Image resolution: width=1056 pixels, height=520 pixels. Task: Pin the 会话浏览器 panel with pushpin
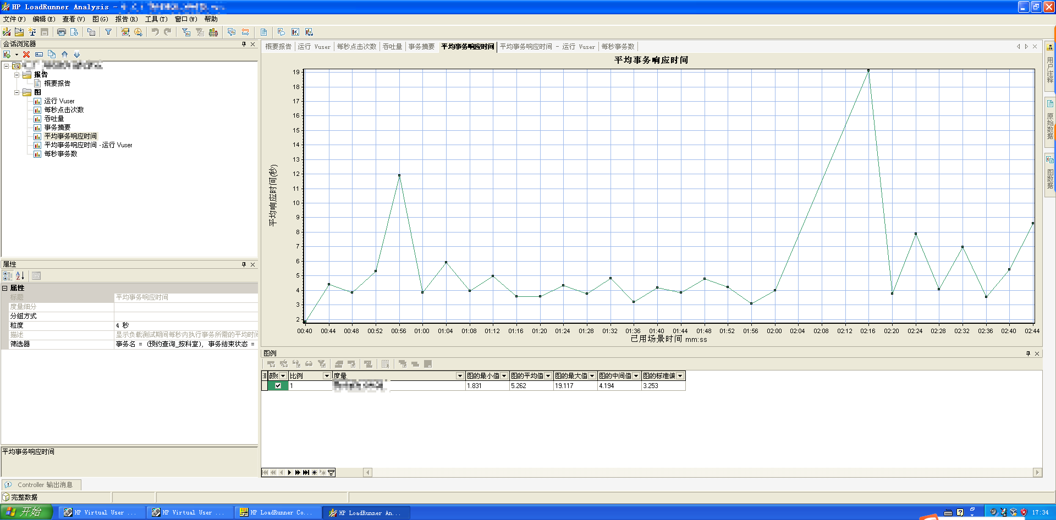pyautogui.click(x=244, y=44)
